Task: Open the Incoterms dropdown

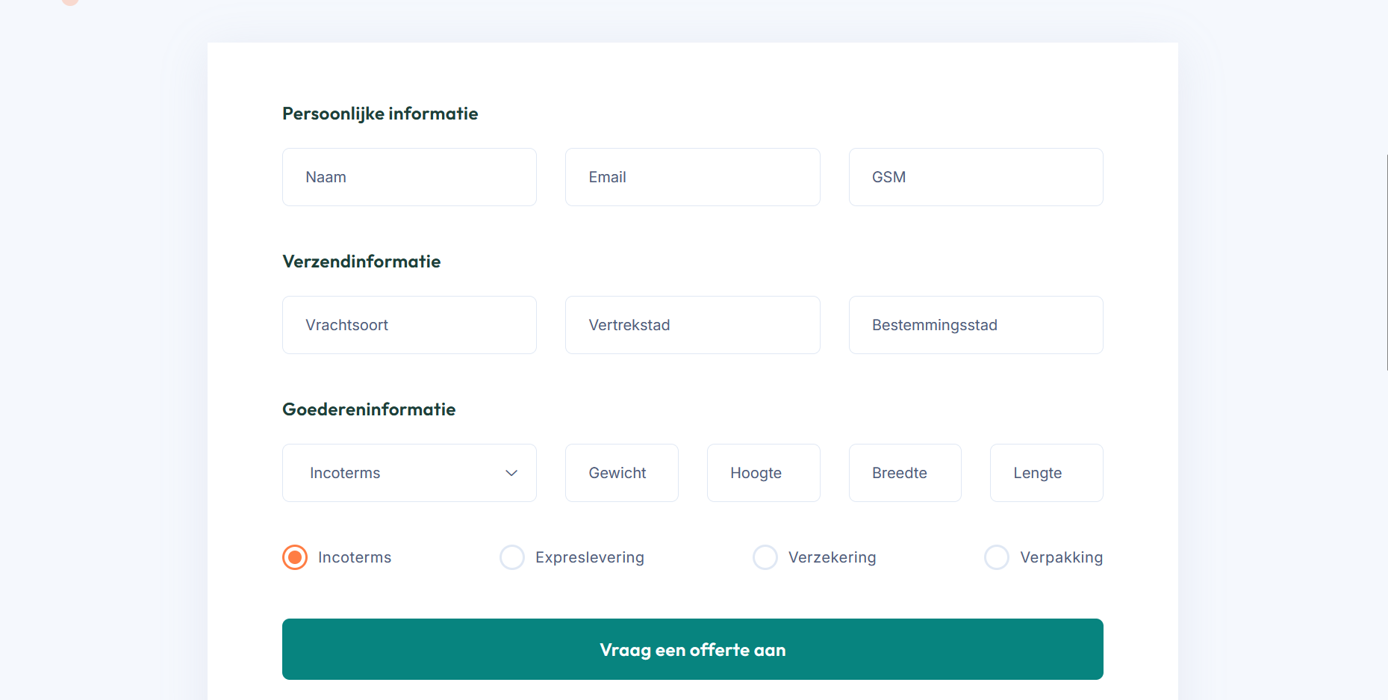Action: click(409, 473)
